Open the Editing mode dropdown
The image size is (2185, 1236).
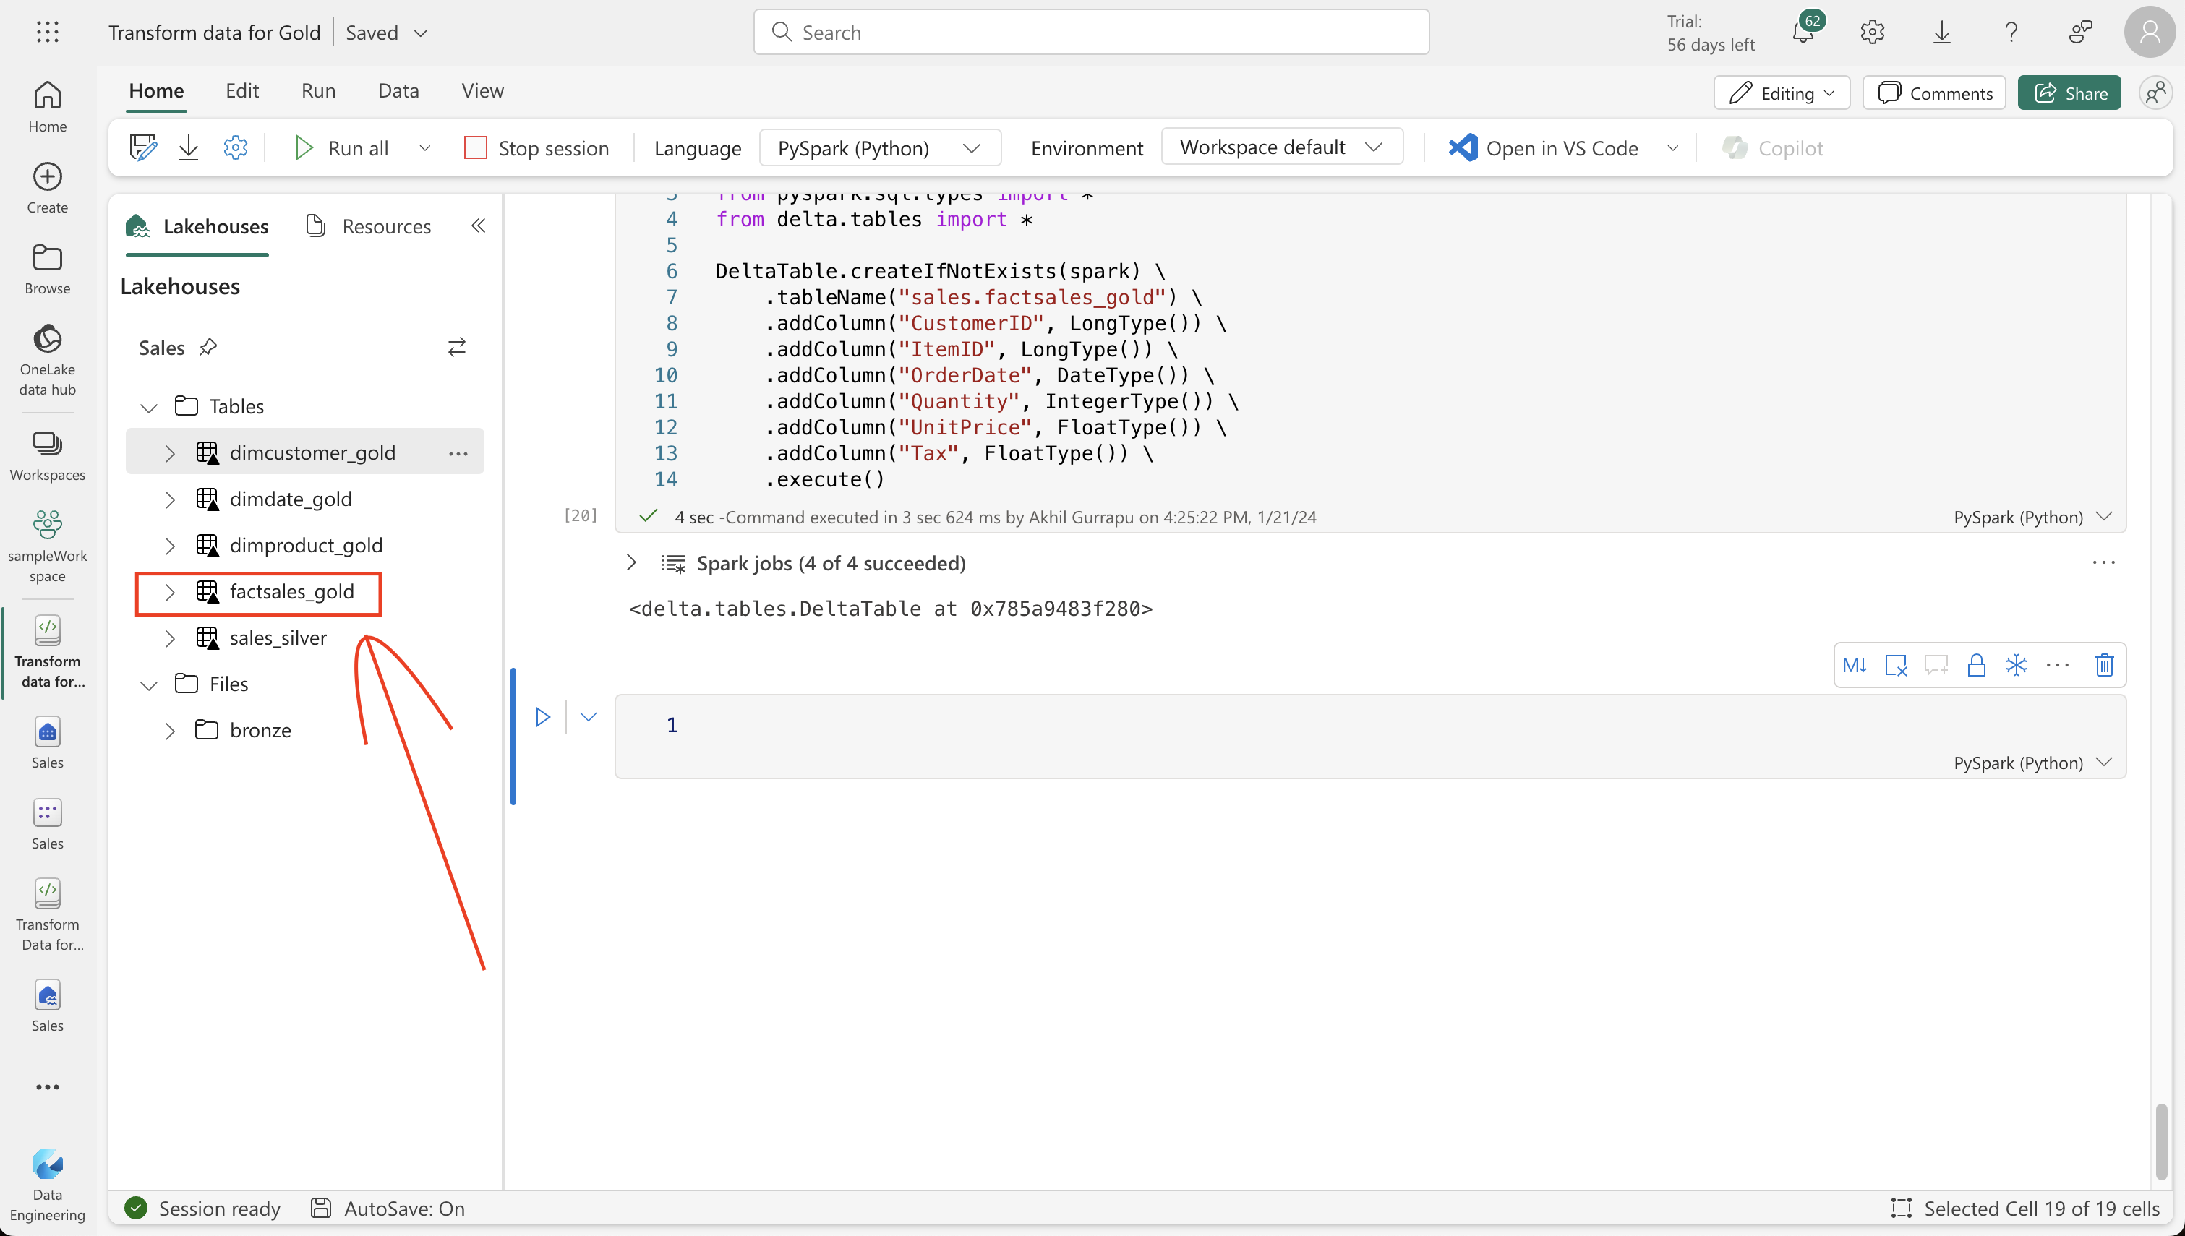coord(1781,93)
